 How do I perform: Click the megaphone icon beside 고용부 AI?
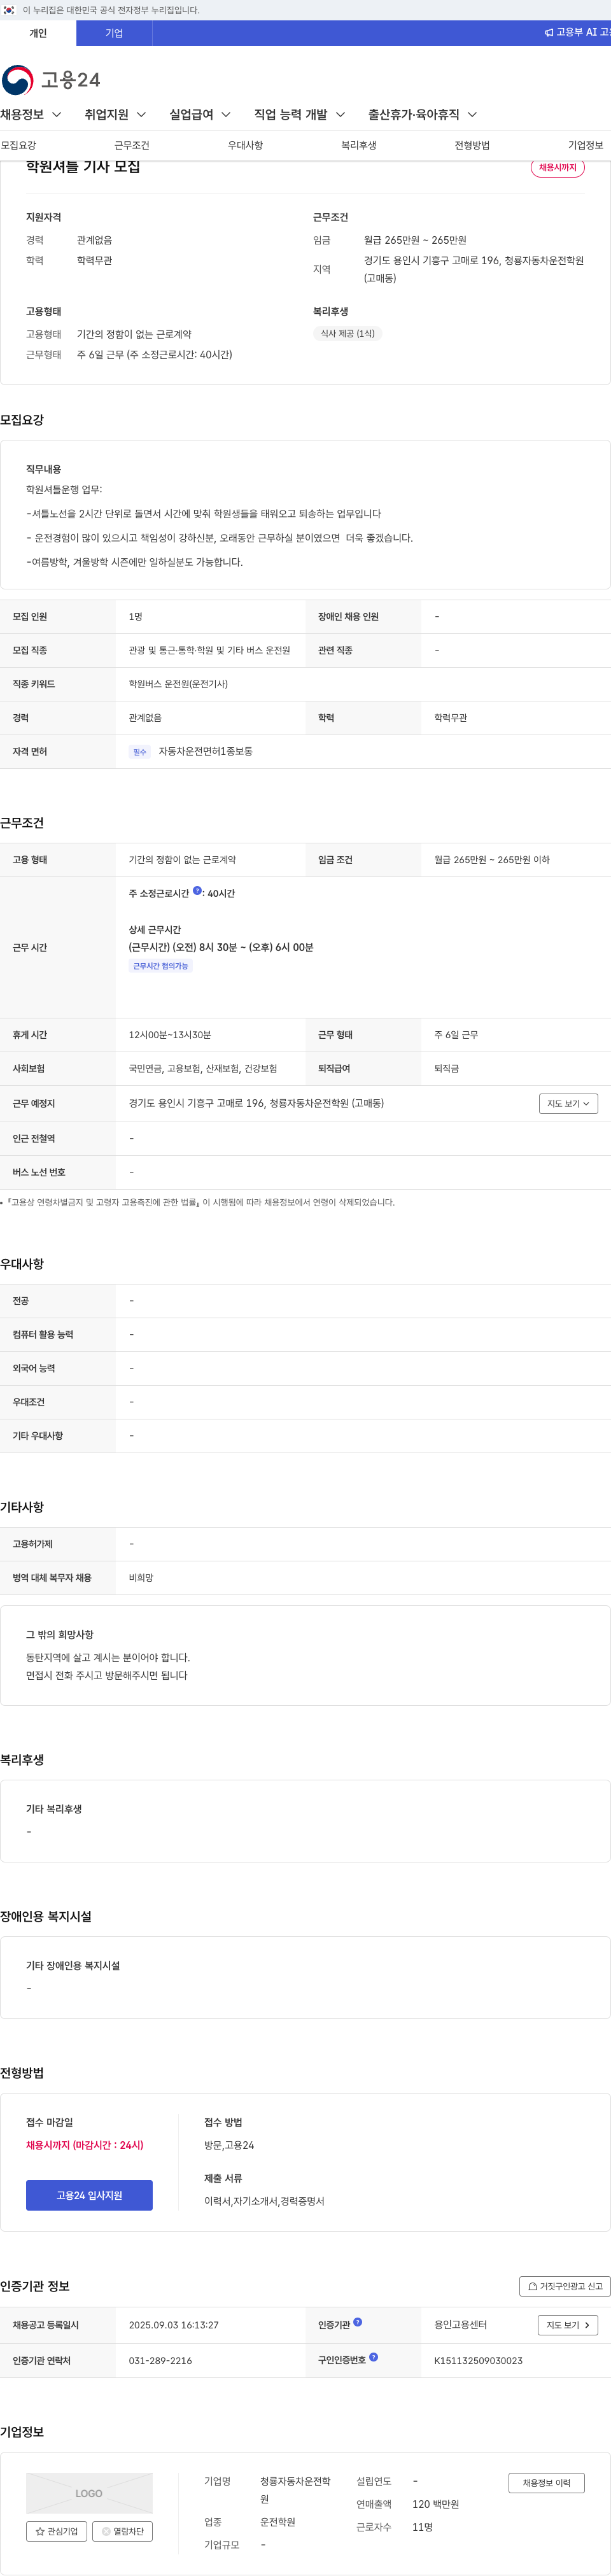tap(549, 33)
